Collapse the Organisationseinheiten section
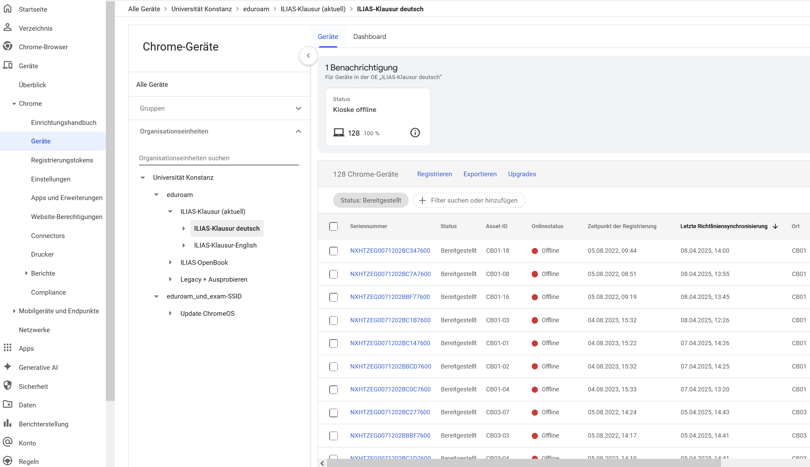This screenshot has height=467, width=810. point(299,131)
